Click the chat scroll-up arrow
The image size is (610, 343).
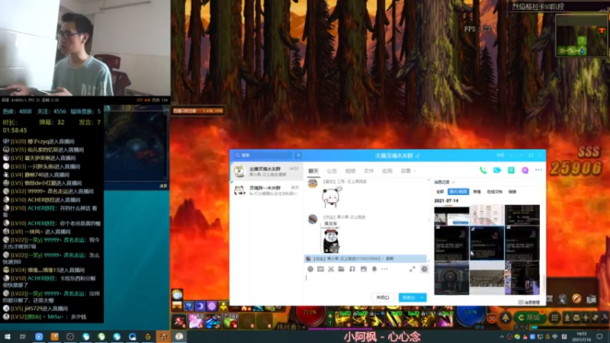(x=429, y=181)
